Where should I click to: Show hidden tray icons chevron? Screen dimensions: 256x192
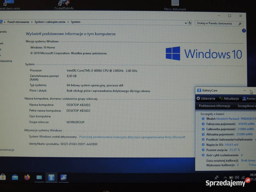pyautogui.click(x=225, y=178)
